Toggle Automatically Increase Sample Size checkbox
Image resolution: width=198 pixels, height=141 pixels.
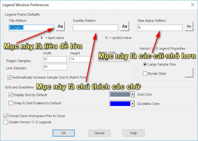(x=10, y=77)
